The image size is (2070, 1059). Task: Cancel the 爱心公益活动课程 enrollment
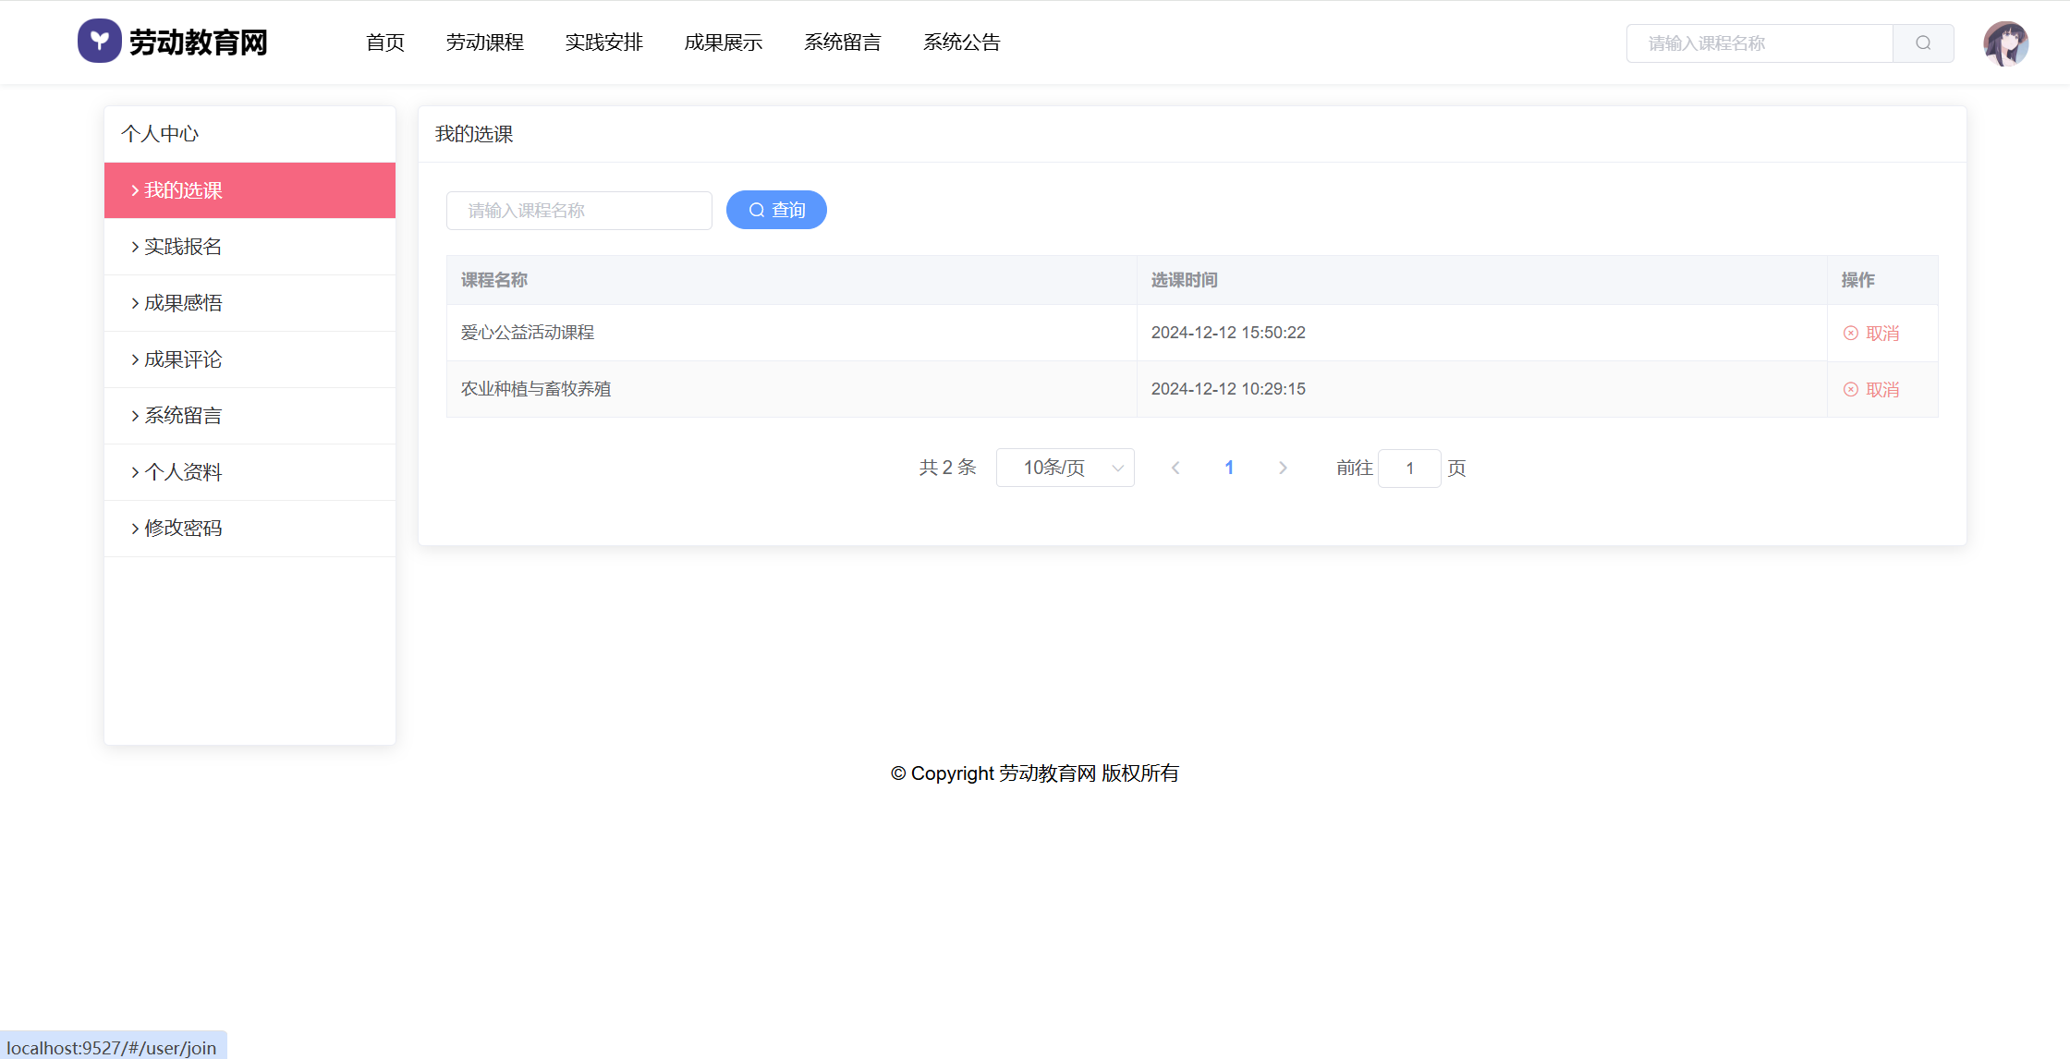pos(1871,334)
